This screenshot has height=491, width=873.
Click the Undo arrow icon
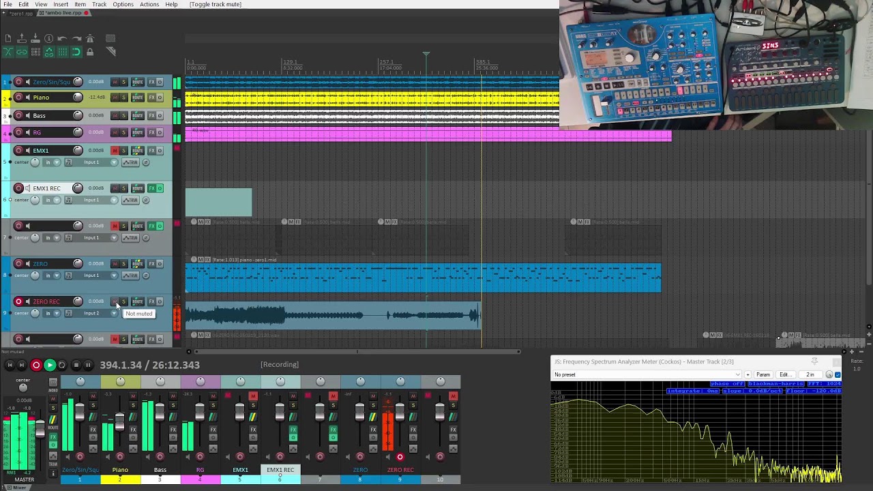(63, 39)
